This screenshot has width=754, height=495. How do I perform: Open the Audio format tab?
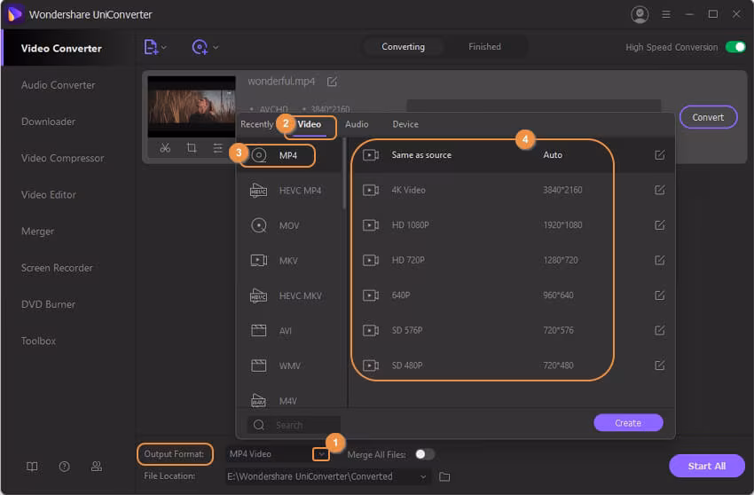click(357, 124)
